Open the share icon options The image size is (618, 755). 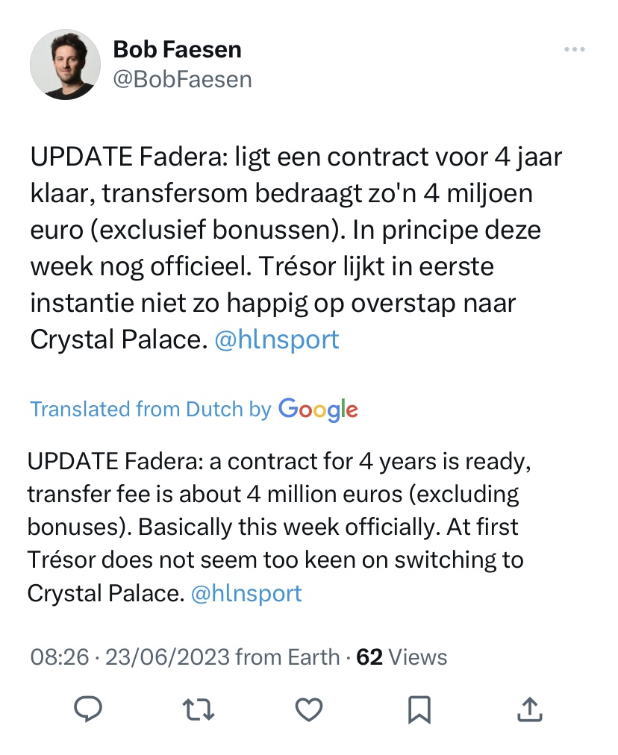tap(528, 709)
